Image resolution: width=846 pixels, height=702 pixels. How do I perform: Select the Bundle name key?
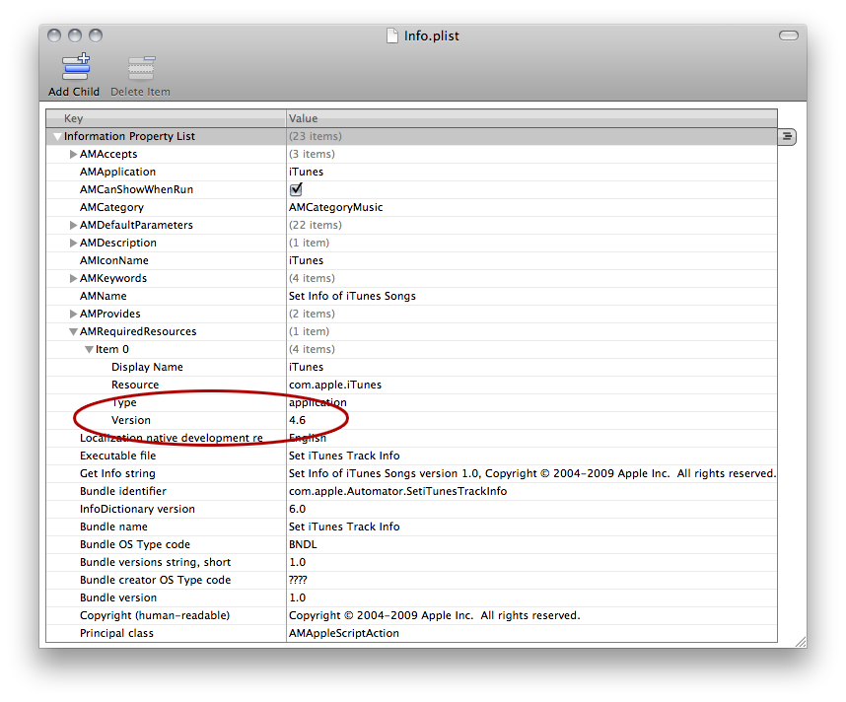[x=113, y=526]
